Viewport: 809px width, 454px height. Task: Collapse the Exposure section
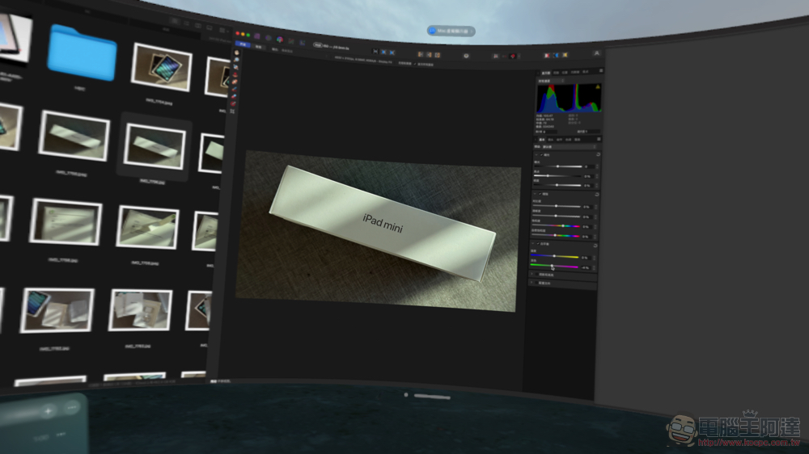coord(536,154)
